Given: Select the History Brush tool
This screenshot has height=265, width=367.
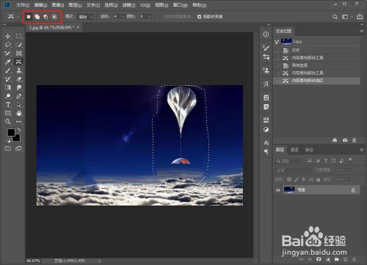Looking at the screenshot, I should pos(8,79).
